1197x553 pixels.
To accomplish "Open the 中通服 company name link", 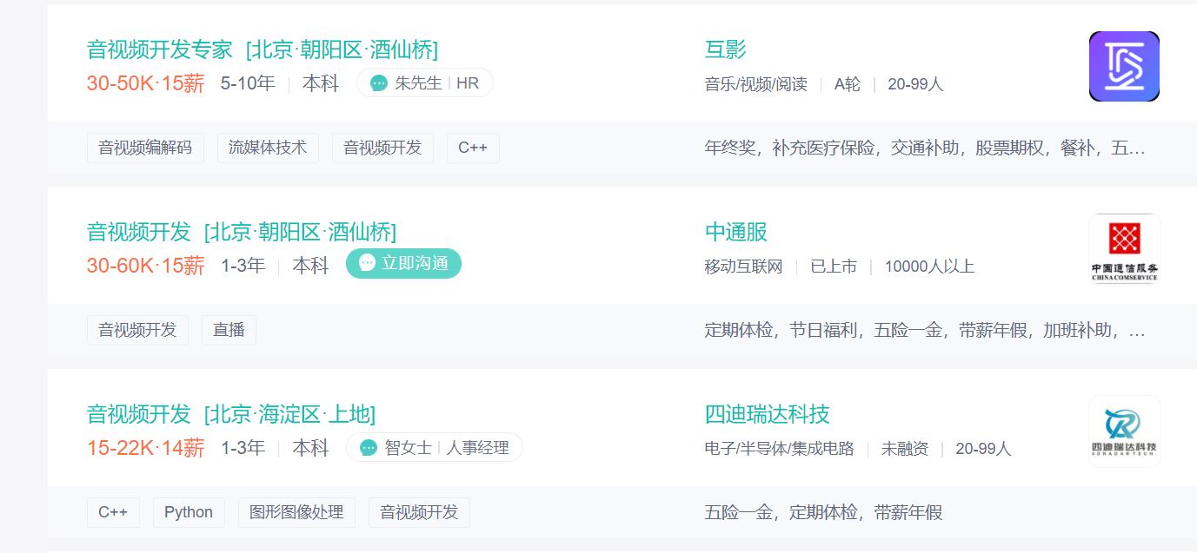I will coord(735,232).
